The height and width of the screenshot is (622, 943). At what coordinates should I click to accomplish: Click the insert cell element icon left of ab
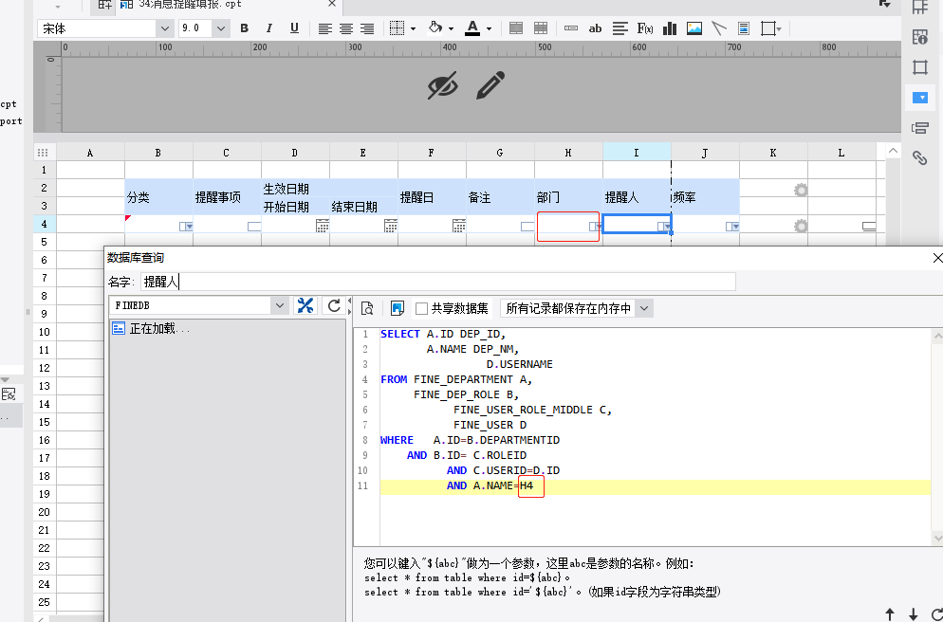coord(571,28)
